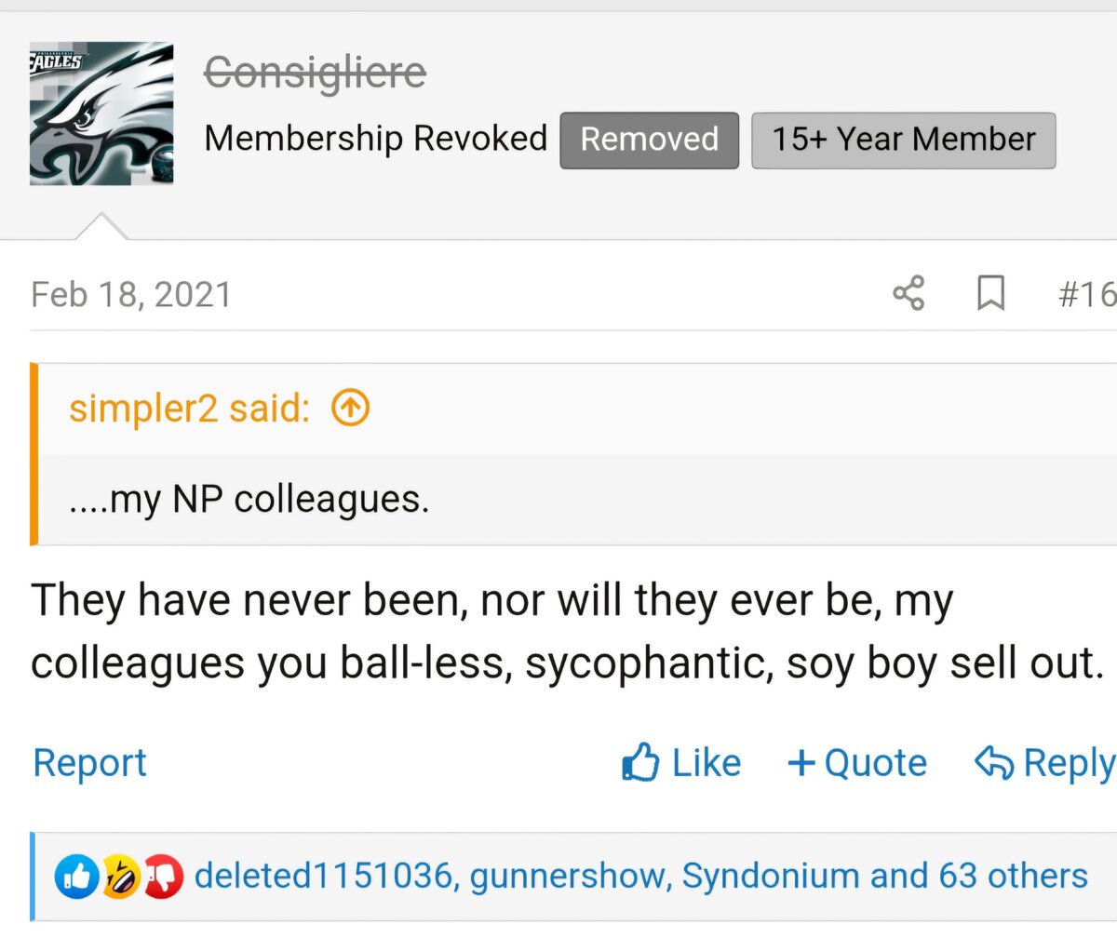This screenshot has height=951, width=1117.
Task: Open the struck-through Consigliere username
Action: 316,73
